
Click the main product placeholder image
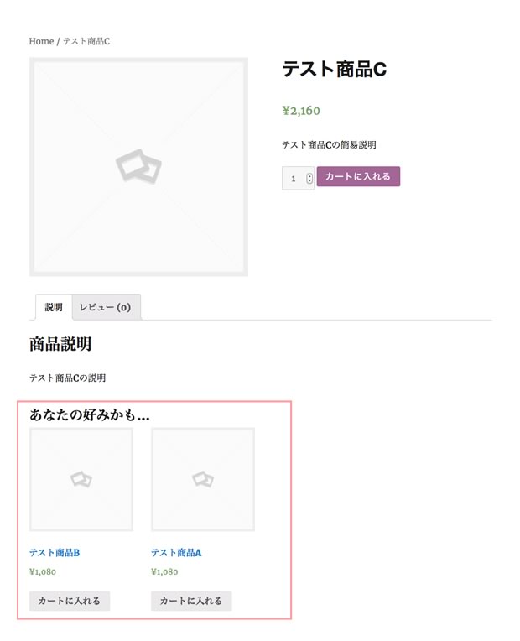click(x=138, y=167)
